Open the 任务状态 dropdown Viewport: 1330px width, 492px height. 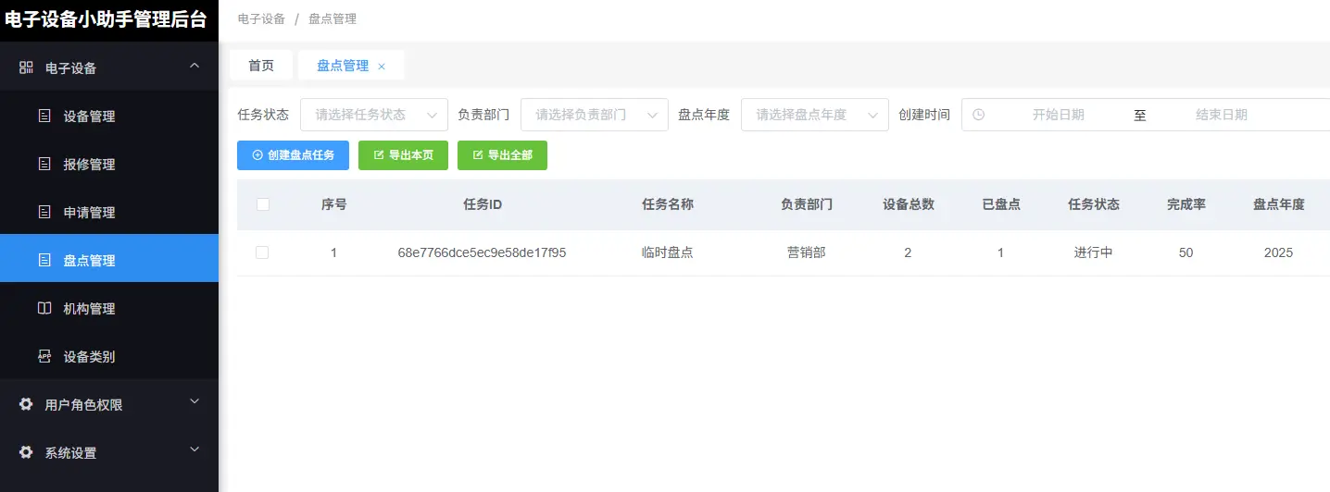point(373,115)
